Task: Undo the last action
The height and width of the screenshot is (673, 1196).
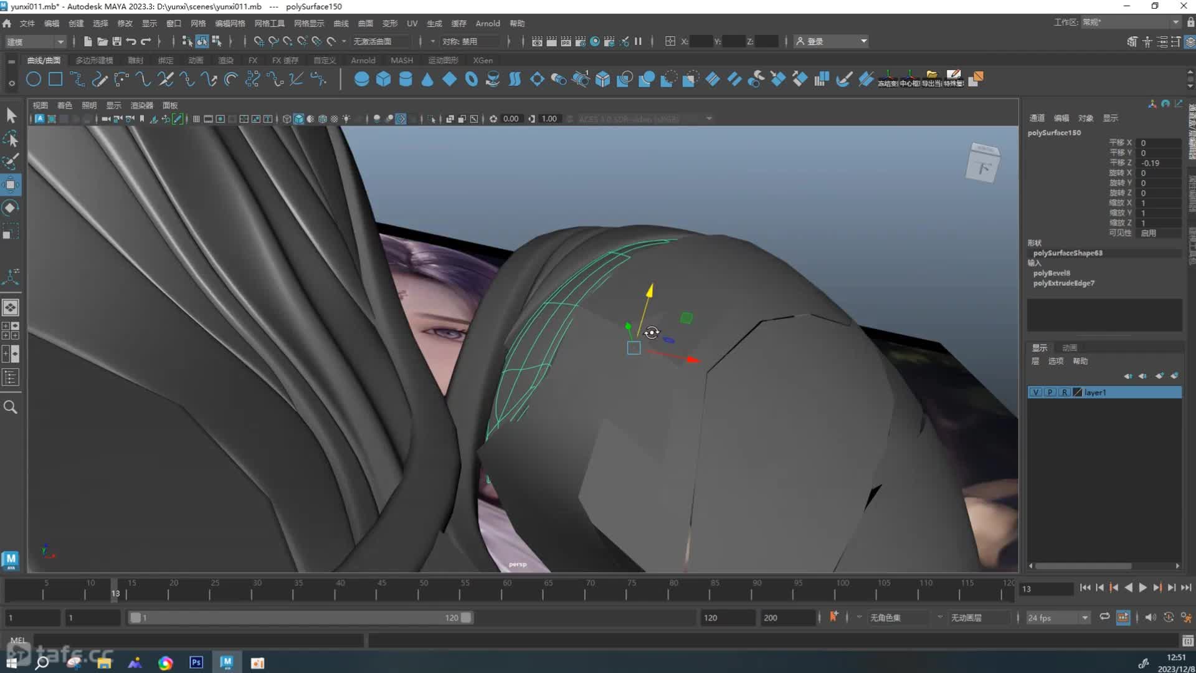Action: click(x=131, y=41)
